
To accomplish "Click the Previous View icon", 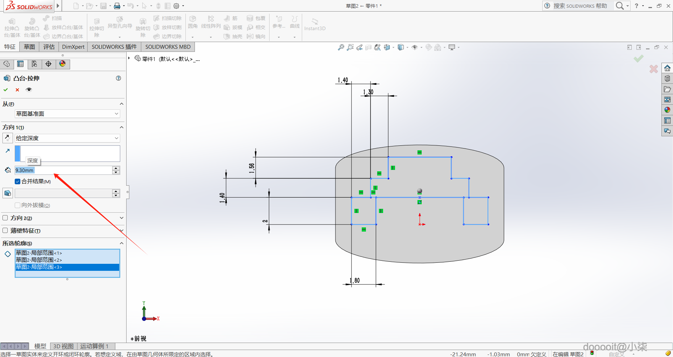I will point(359,47).
